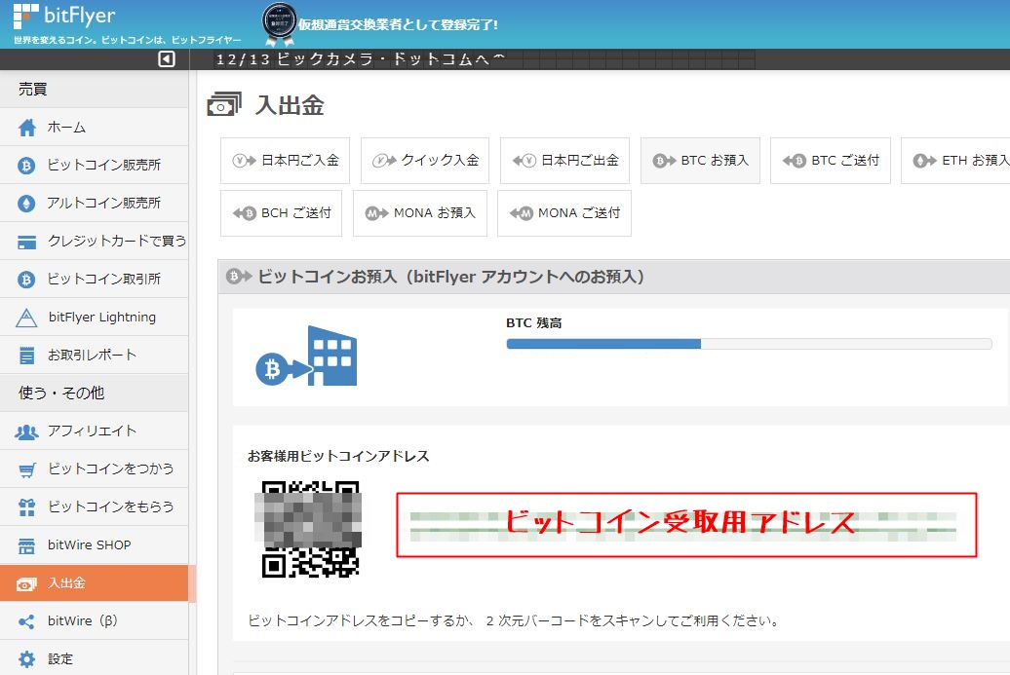Viewport: 1010px width, 675px height.
Task: Click the アルトコイン販売所 icon
Action: coord(26,204)
